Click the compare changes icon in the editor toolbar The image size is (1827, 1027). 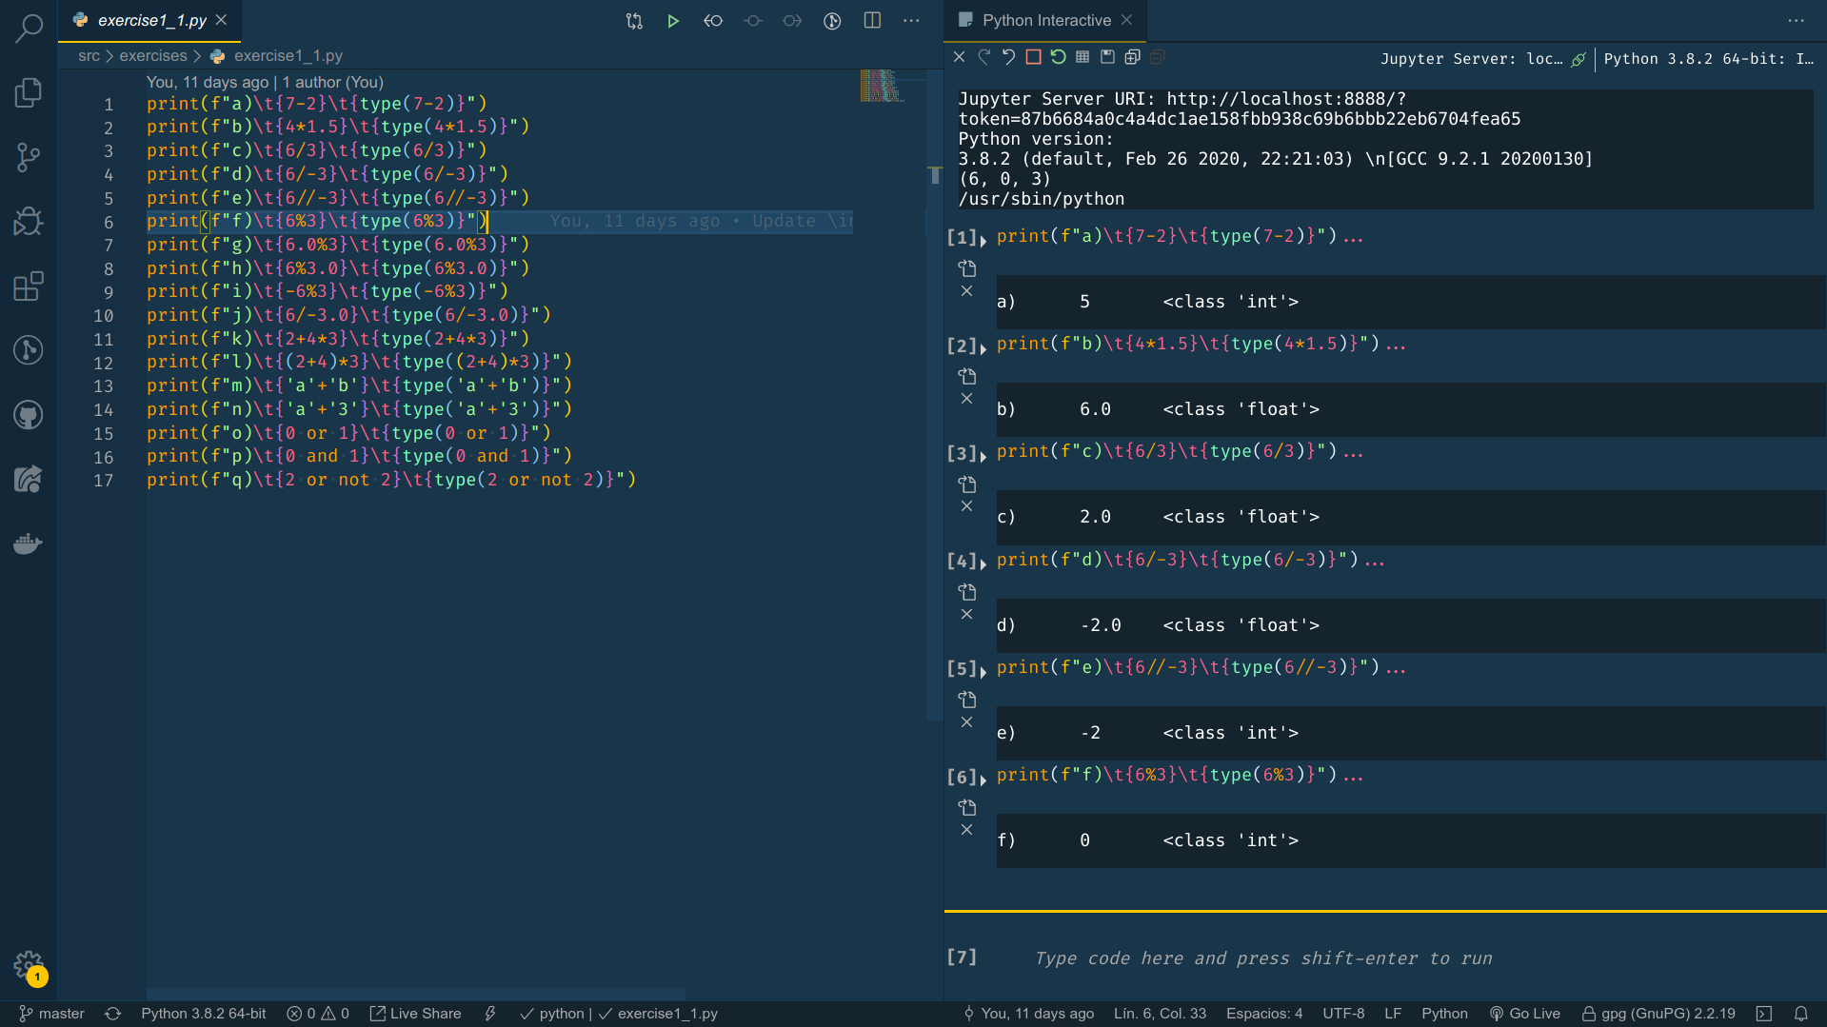point(634,21)
